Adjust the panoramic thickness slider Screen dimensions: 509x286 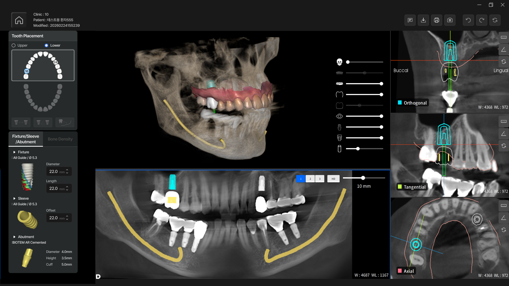364,178
